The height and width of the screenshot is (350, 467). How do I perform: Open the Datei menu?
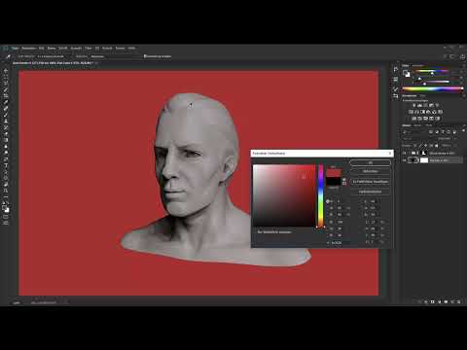[16, 48]
